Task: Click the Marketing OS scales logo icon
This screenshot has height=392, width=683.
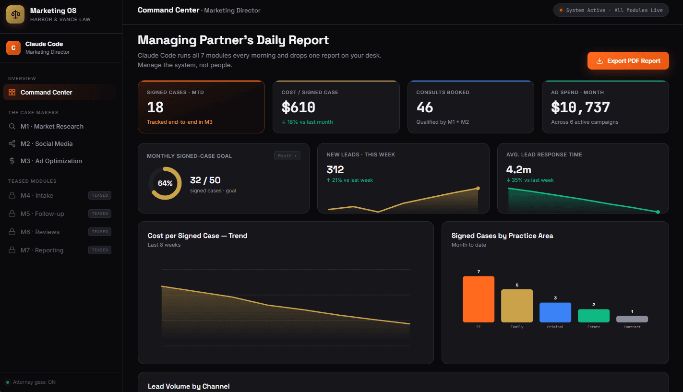Action: (x=15, y=14)
